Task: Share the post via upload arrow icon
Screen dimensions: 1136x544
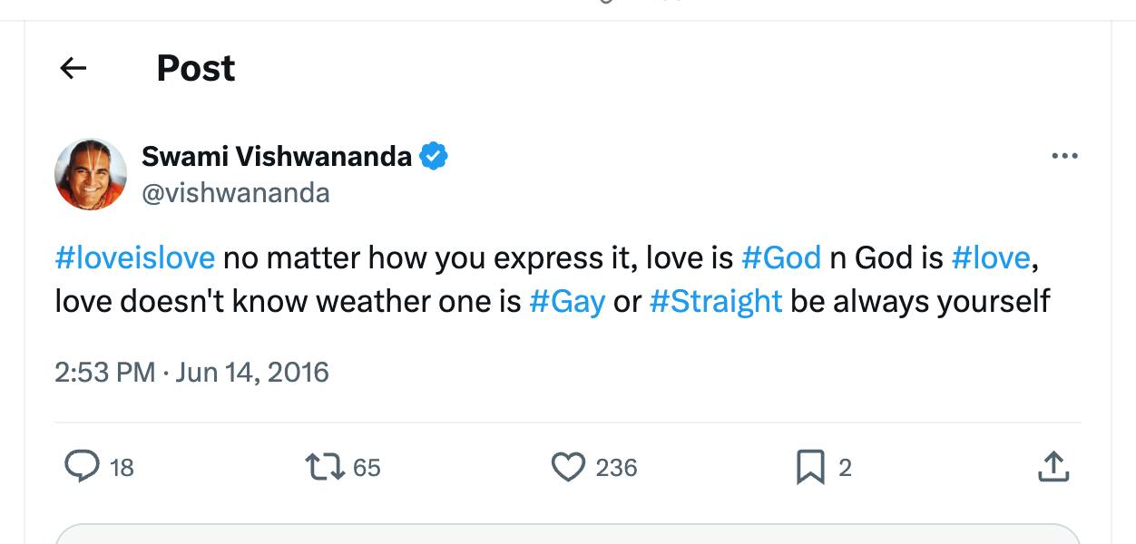Action: click(x=1052, y=467)
